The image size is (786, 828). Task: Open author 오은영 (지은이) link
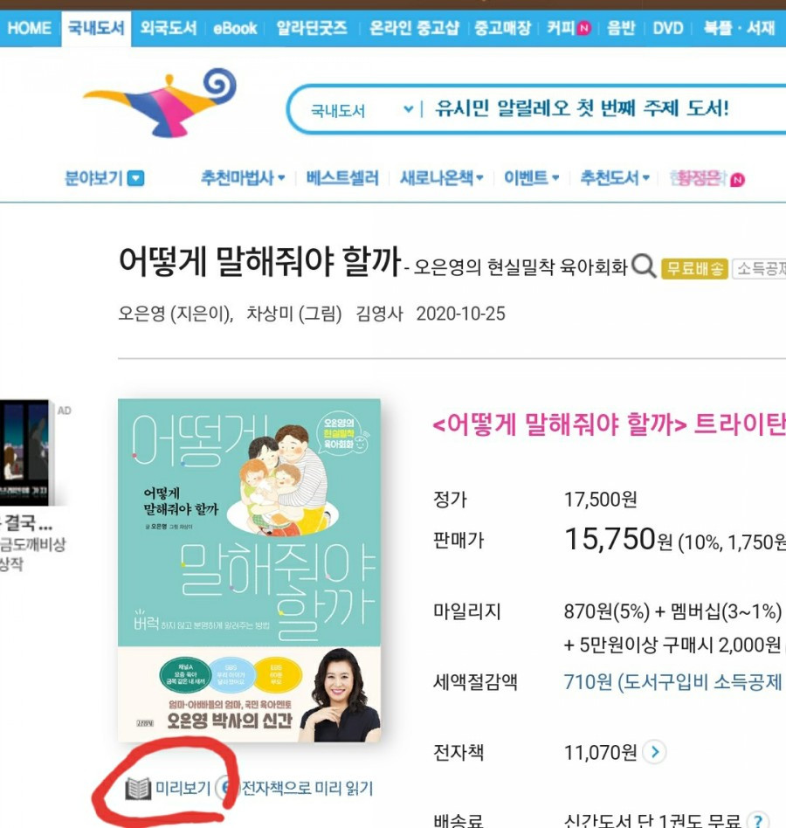[176, 314]
